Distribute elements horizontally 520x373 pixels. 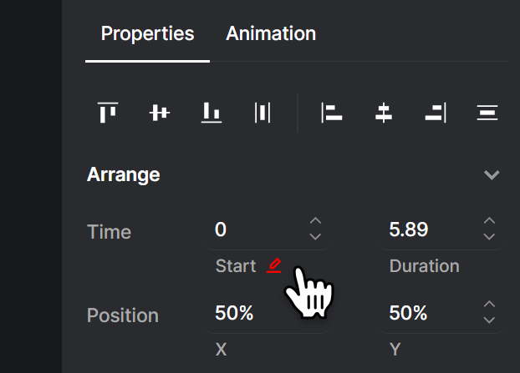[x=263, y=113]
